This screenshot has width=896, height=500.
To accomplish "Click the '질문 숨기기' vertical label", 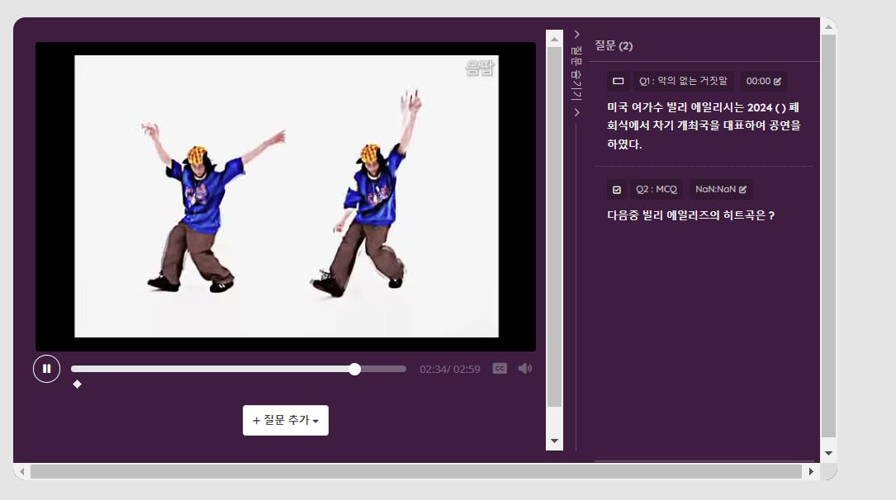I will pyautogui.click(x=576, y=73).
